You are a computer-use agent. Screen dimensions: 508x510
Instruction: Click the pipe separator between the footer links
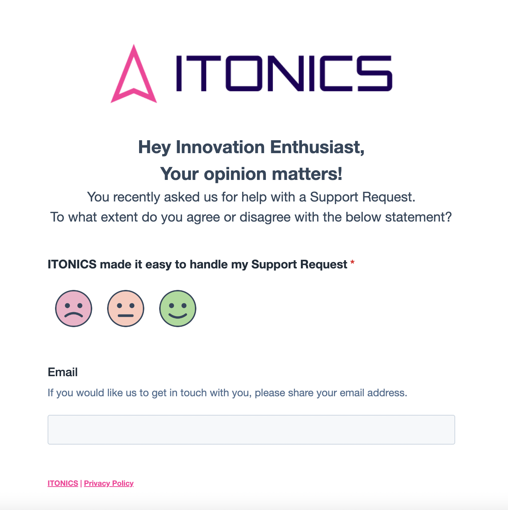pos(81,483)
